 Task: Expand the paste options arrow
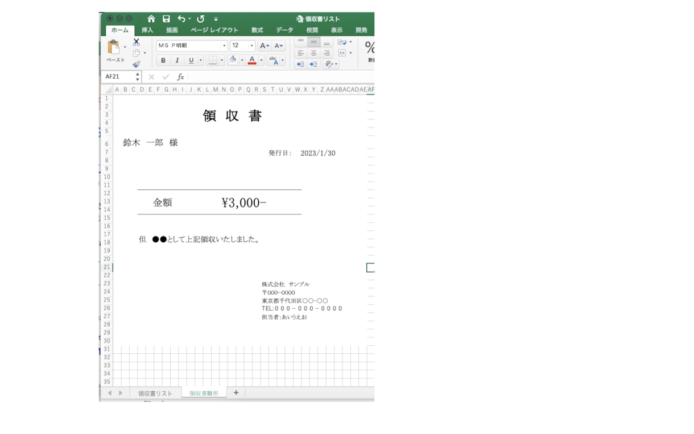coord(125,48)
